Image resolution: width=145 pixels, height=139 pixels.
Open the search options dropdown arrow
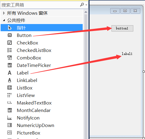point(86,5)
